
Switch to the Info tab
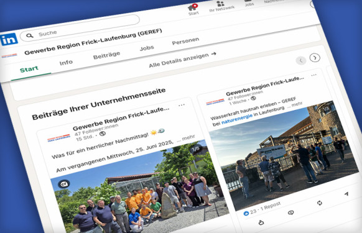66,62
